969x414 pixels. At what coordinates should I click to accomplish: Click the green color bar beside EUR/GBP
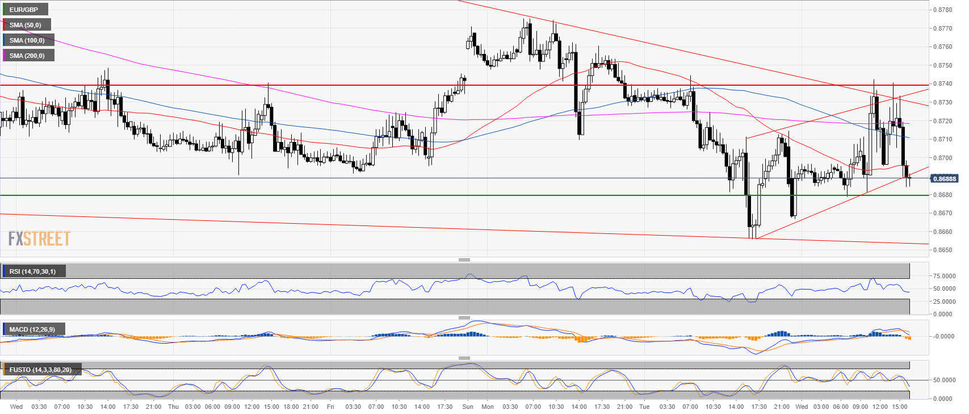point(3,10)
